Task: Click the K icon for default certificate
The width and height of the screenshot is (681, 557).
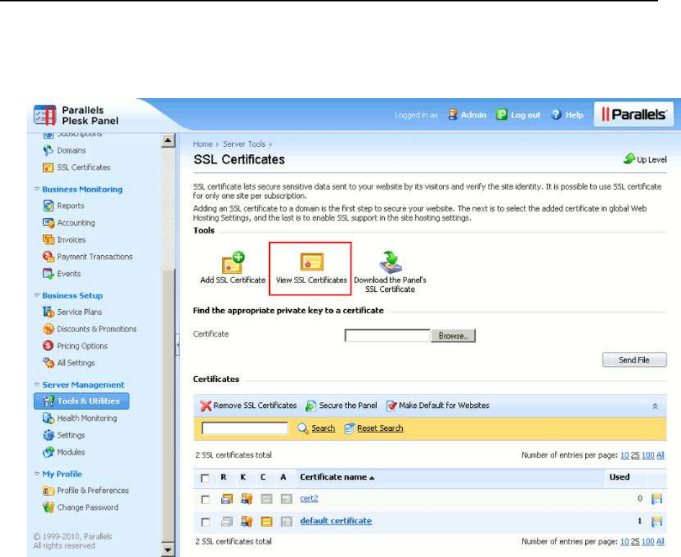Action: tap(246, 521)
